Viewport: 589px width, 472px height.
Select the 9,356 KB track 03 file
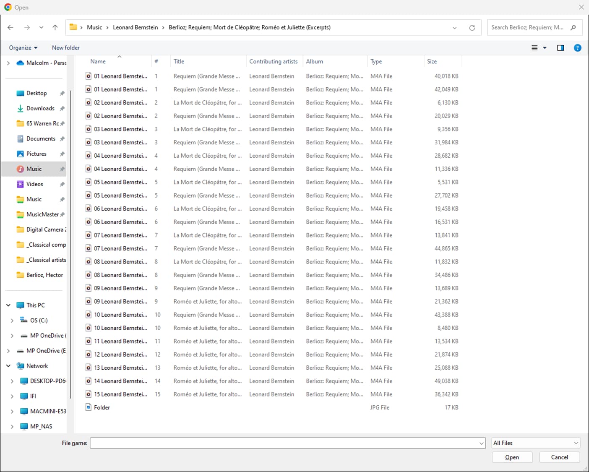pyautogui.click(x=272, y=129)
